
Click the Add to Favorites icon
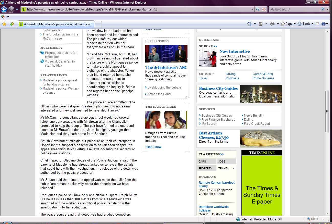coord(12,24)
